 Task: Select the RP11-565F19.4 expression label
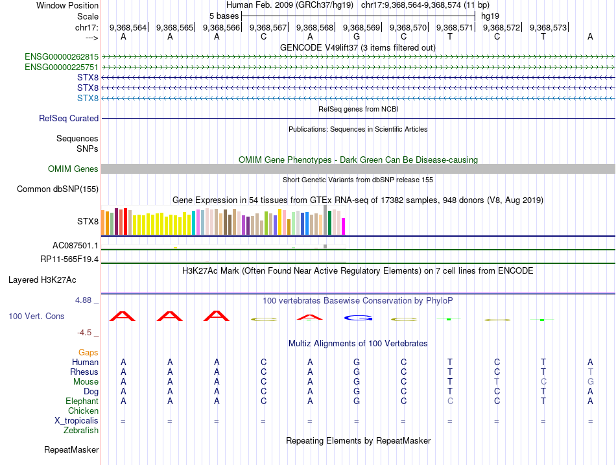pos(69,259)
